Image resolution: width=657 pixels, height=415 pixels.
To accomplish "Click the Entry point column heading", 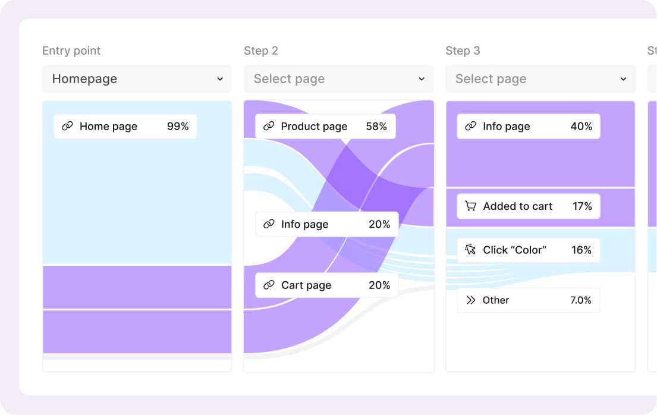I will click(x=71, y=51).
